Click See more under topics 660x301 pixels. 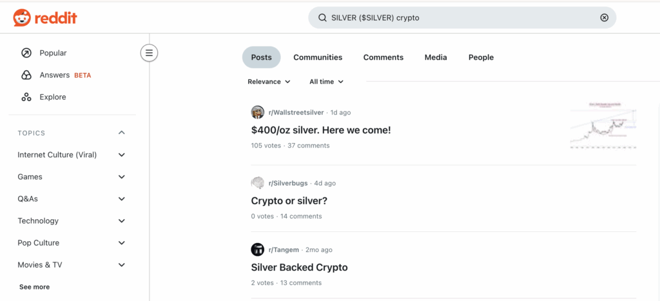(34, 287)
